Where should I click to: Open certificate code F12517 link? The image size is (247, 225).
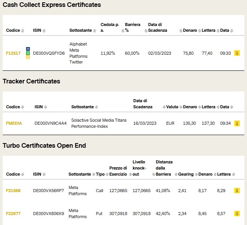coord(13,53)
